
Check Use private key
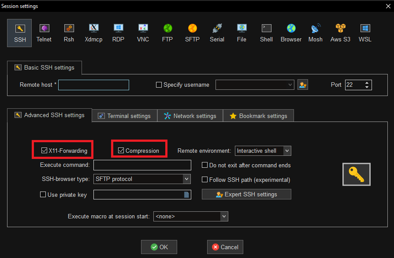click(43, 194)
